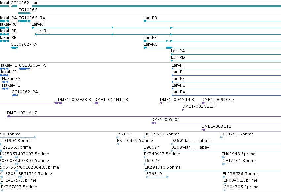This screenshot has height=192, width=281.
Task: Click the wide exon block on Lar-RG
Action: [x=169, y=48]
